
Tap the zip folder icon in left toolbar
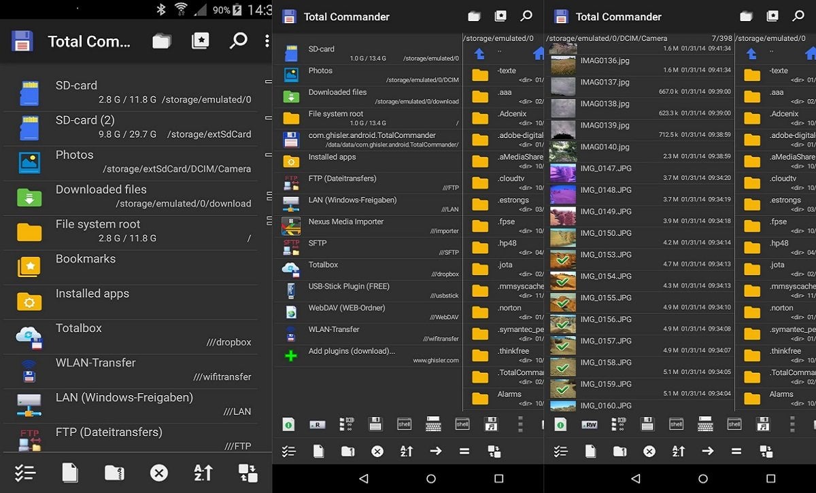pyautogui.click(x=114, y=473)
